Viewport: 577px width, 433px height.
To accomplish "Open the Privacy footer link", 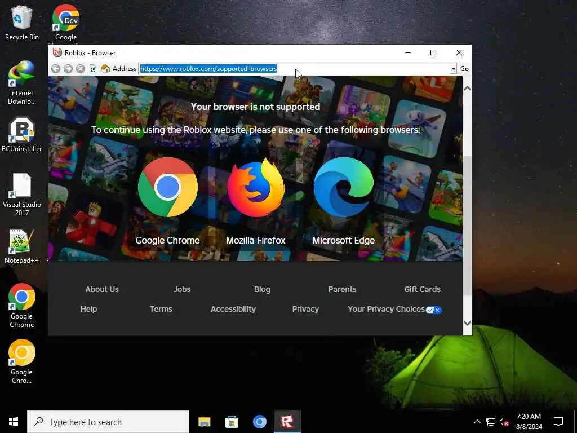I will 305,310.
